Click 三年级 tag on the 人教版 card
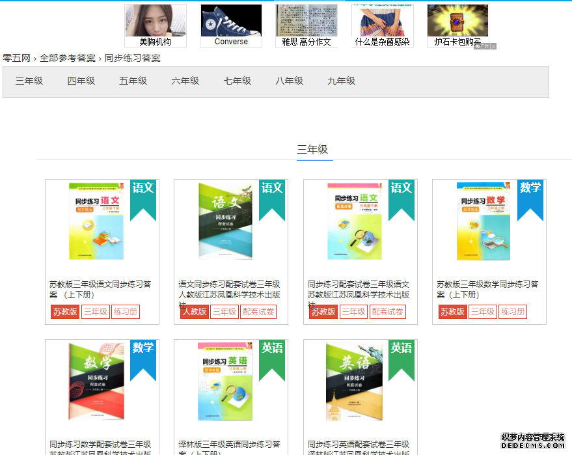 225,312
